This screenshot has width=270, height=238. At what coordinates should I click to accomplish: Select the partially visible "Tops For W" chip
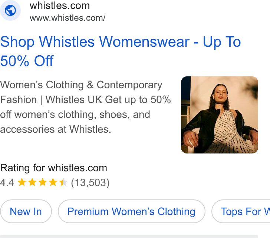pyautogui.click(x=241, y=211)
